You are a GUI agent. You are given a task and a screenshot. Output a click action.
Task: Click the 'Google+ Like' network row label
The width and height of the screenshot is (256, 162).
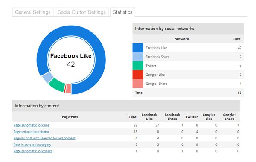coord(155,75)
